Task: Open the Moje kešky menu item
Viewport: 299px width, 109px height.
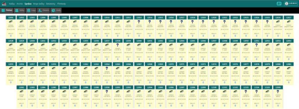Action: pyautogui.click(x=39, y=4)
